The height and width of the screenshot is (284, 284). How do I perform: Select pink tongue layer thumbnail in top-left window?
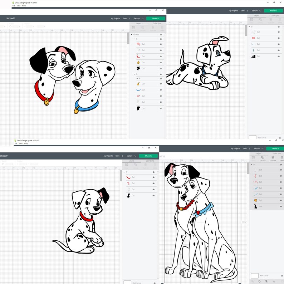click(138, 96)
